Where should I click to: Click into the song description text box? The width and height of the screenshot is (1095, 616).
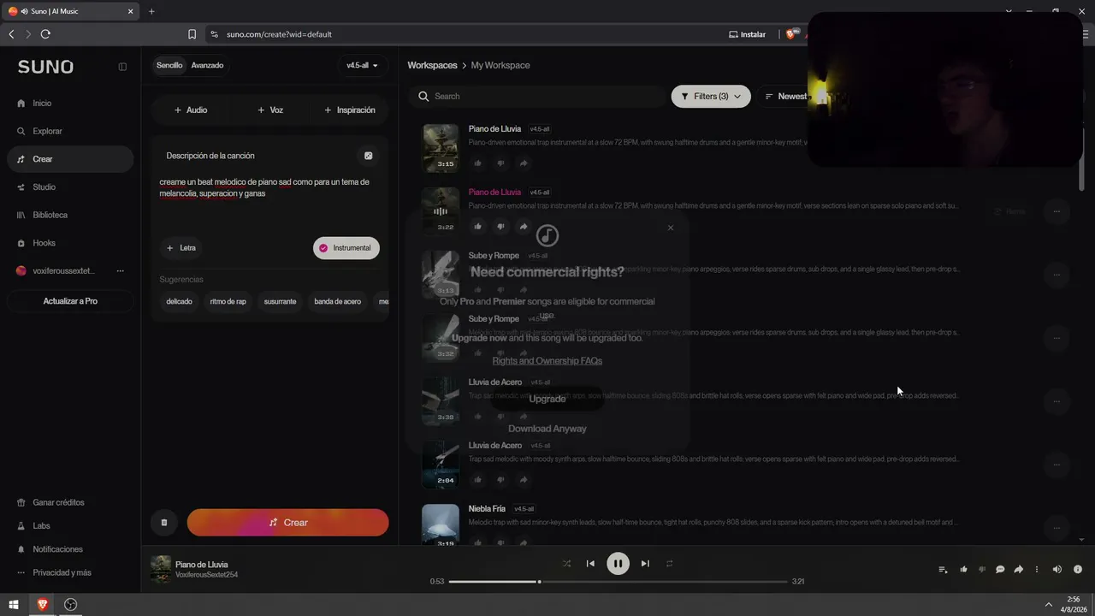tap(270, 201)
